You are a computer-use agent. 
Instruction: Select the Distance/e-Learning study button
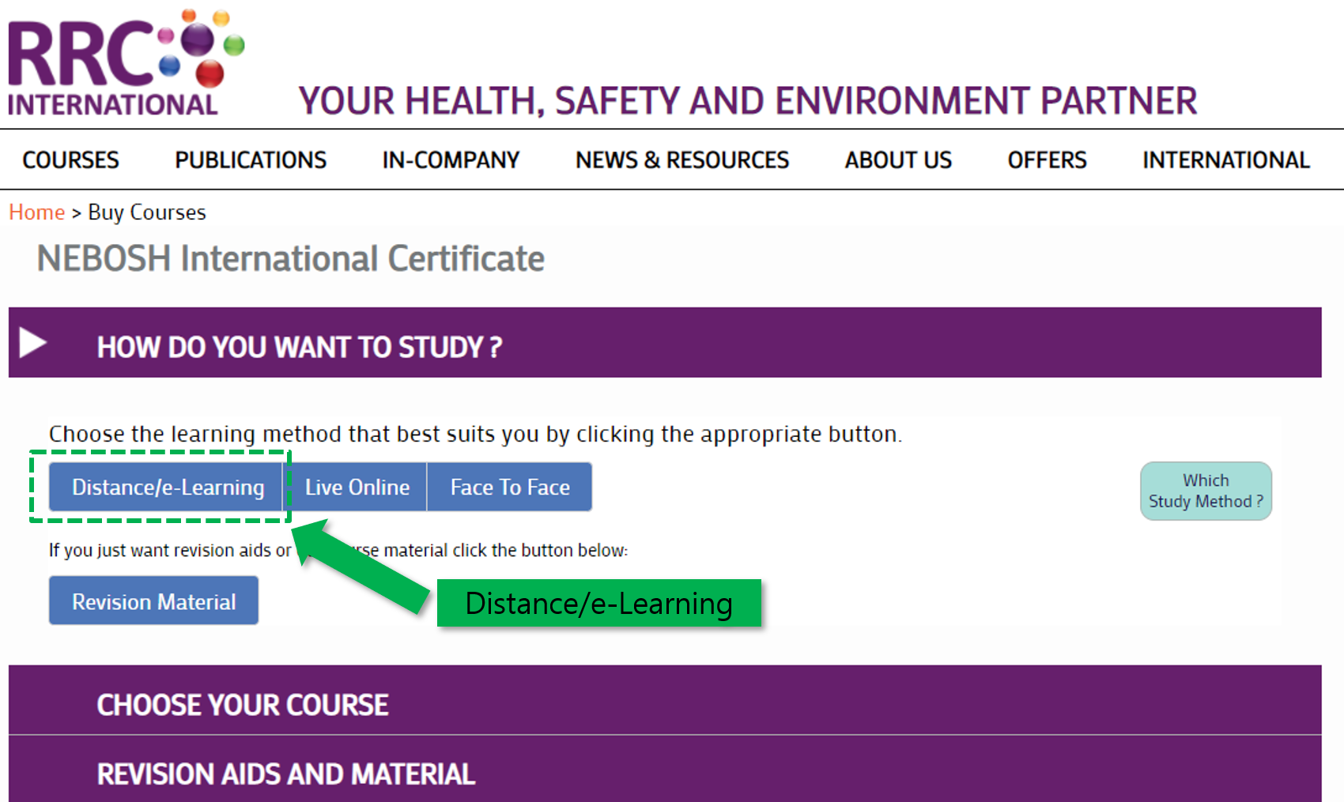(x=166, y=487)
